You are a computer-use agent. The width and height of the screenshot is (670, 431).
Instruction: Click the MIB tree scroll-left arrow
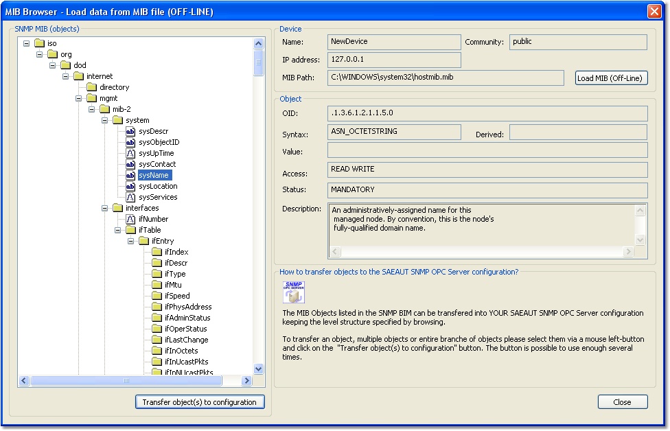24,380
